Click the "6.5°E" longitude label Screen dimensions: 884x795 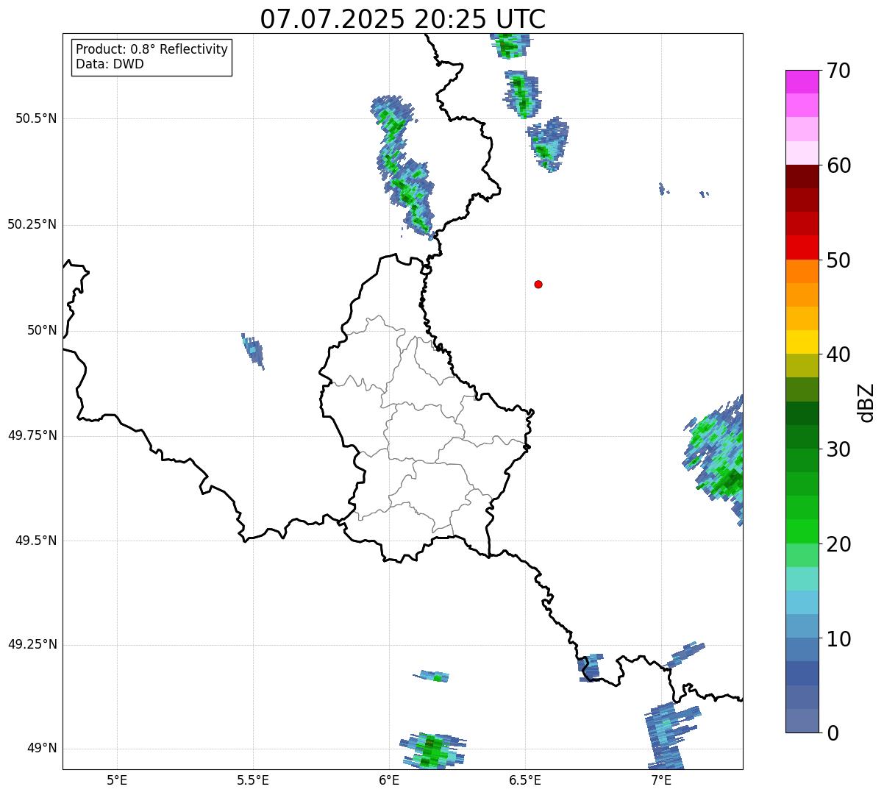click(525, 780)
